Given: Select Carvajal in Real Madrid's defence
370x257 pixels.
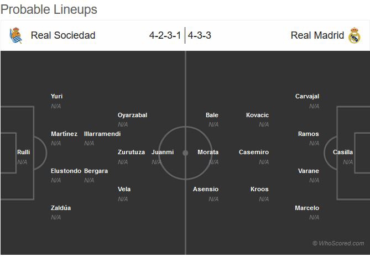Looking at the screenshot, I should pyautogui.click(x=307, y=96).
